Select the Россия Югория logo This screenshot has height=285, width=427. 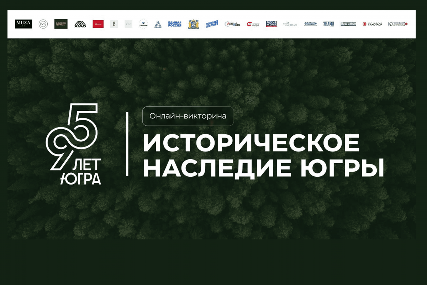(272, 24)
